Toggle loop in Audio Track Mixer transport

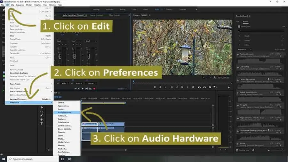pos(90,89)
